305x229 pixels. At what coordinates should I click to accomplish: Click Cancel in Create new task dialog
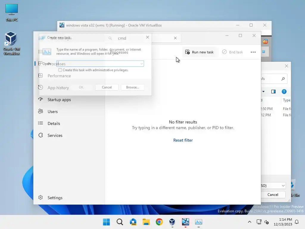(x=107, y=87)
